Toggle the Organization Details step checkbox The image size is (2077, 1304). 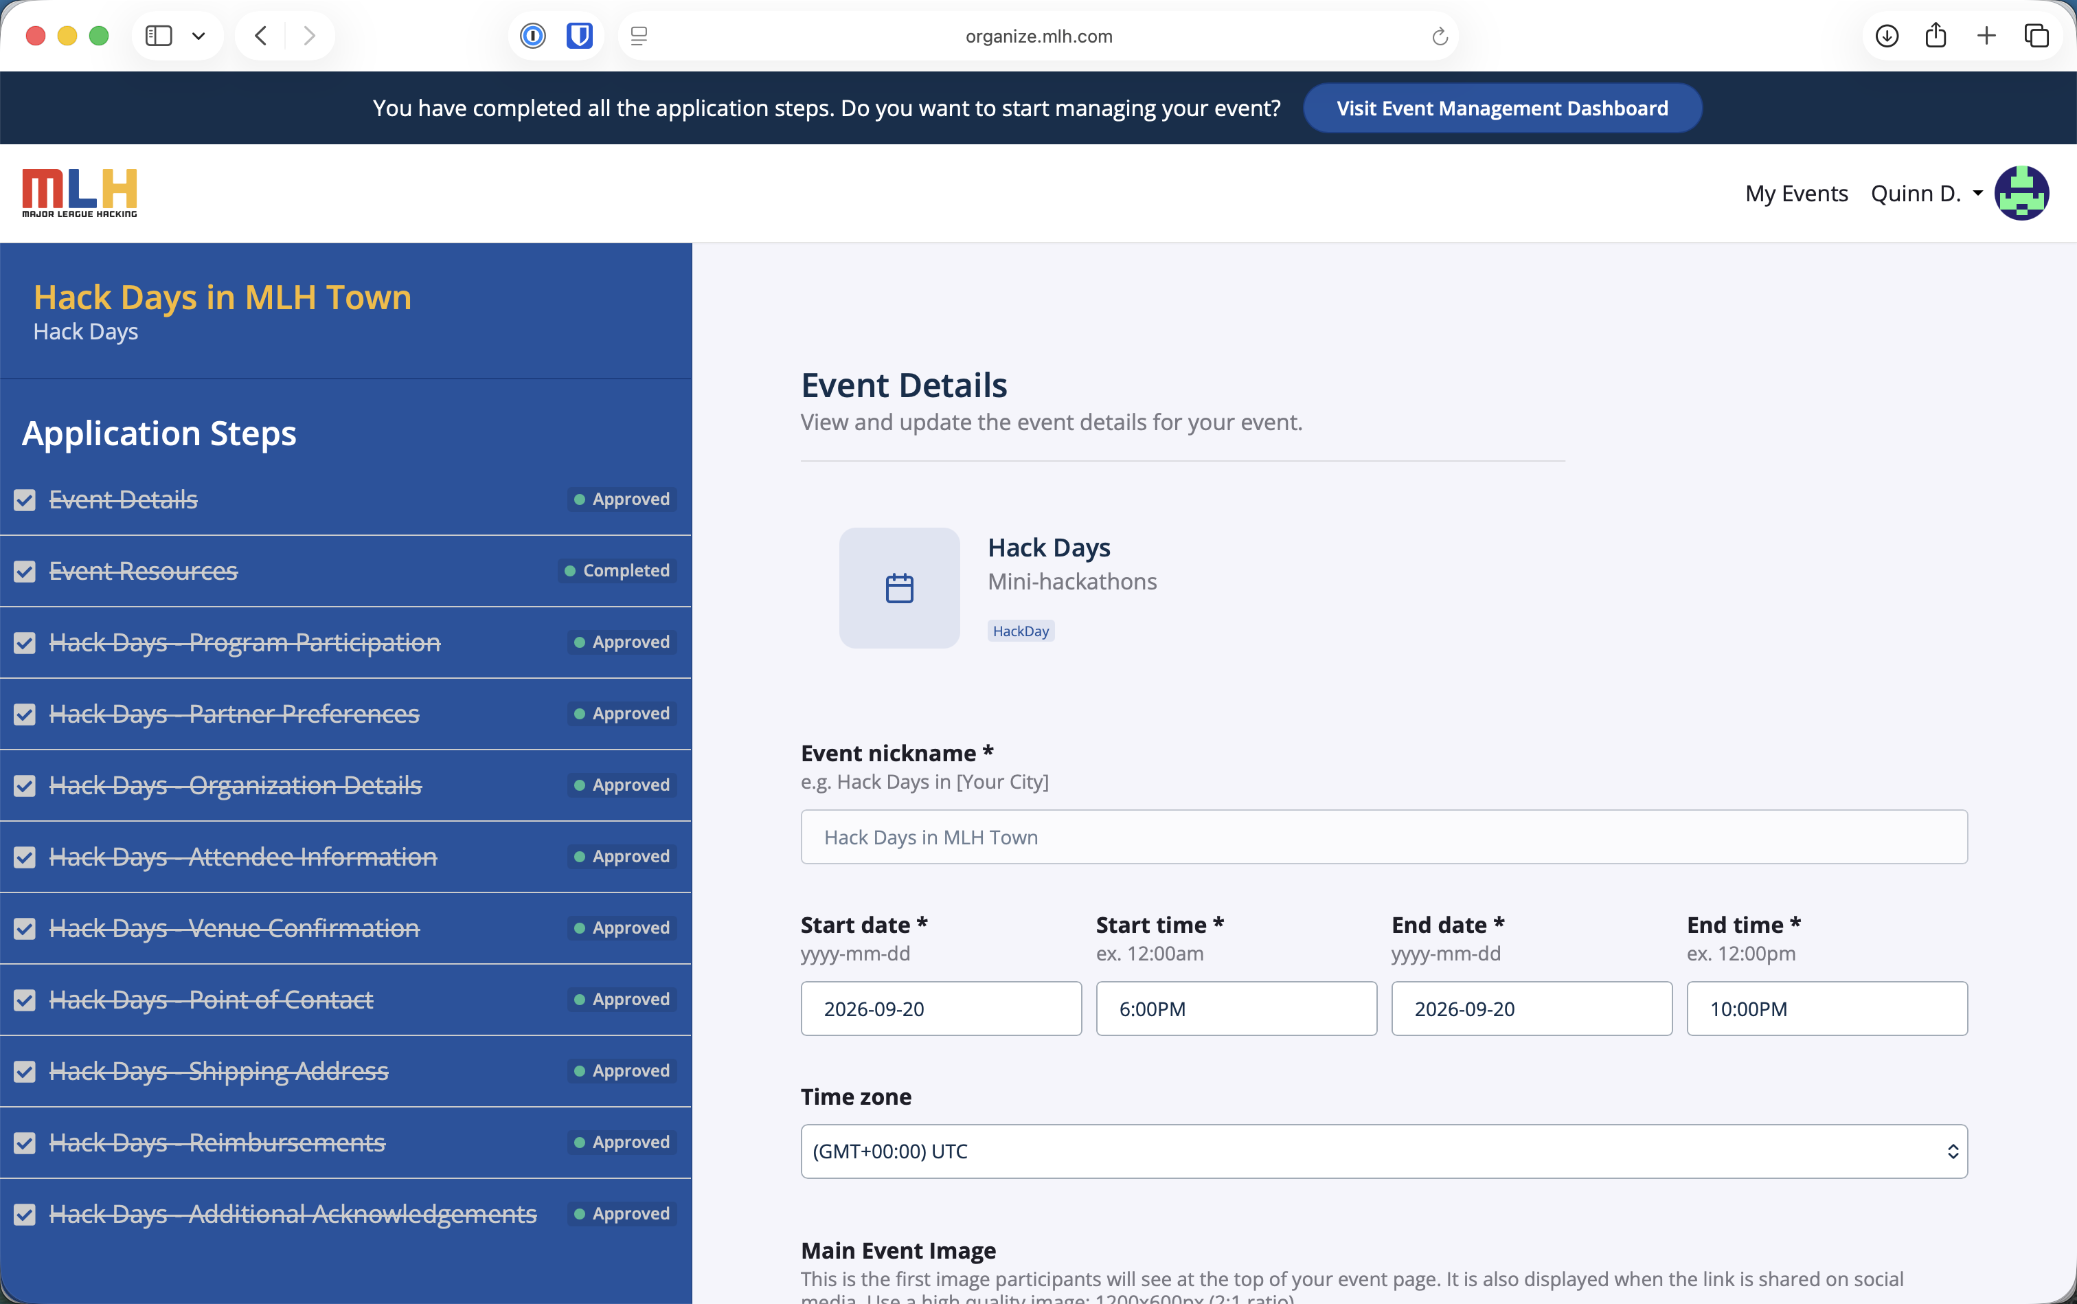pyautogui.click(x=25, y=786)
